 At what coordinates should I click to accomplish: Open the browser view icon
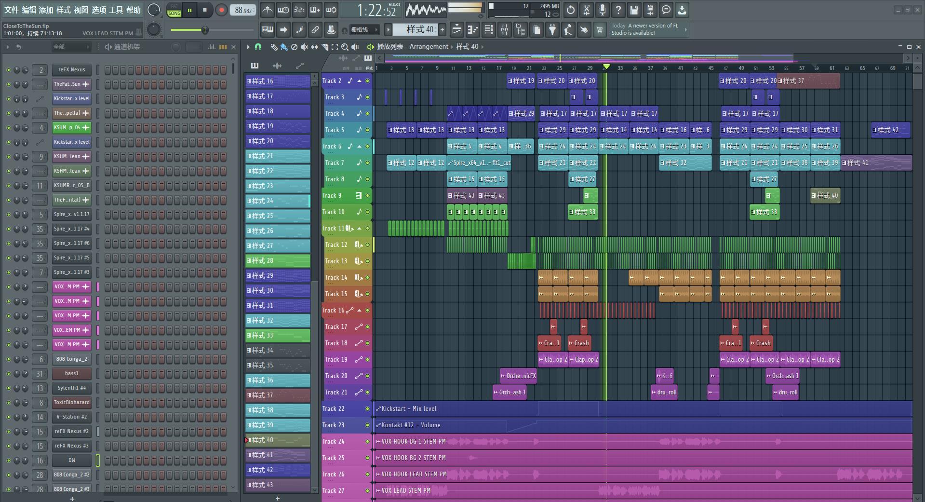tap(520, 30)
